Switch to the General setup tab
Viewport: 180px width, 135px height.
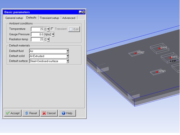coord(14,18)
